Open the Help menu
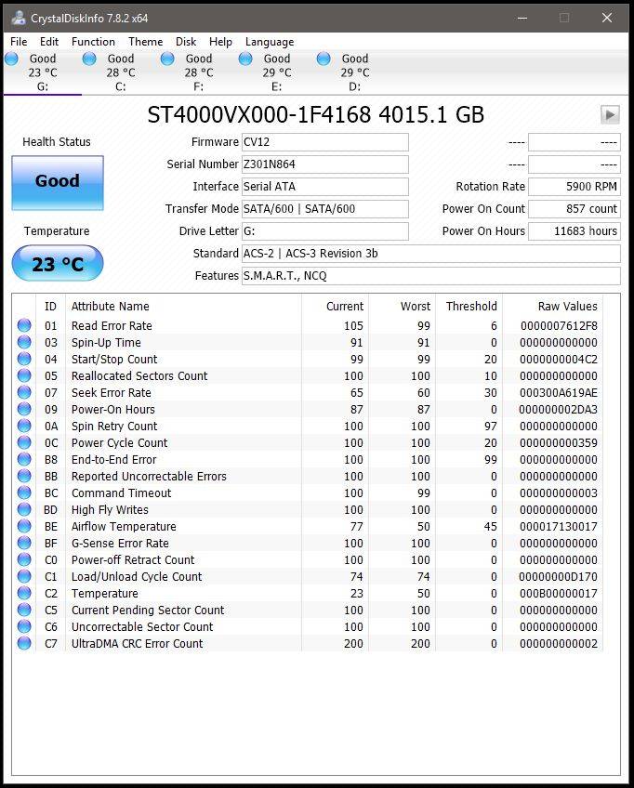 (x=220, y=42)
